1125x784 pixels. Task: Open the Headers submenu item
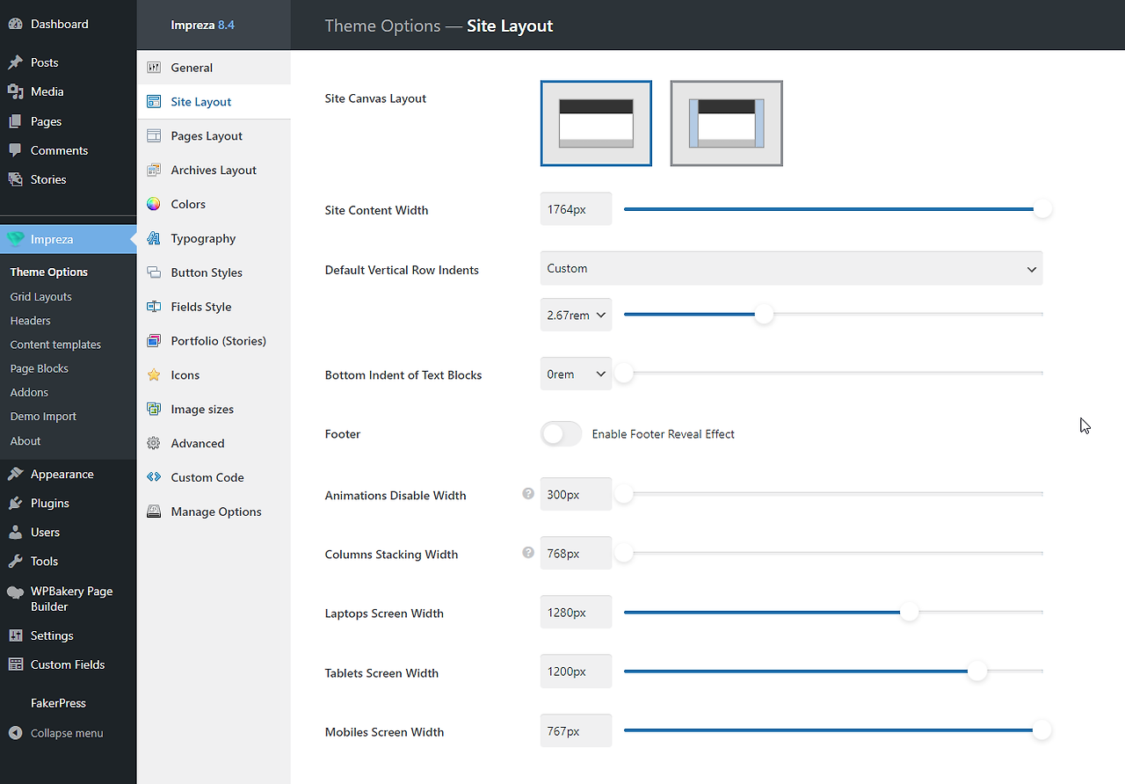click(31, 321)
